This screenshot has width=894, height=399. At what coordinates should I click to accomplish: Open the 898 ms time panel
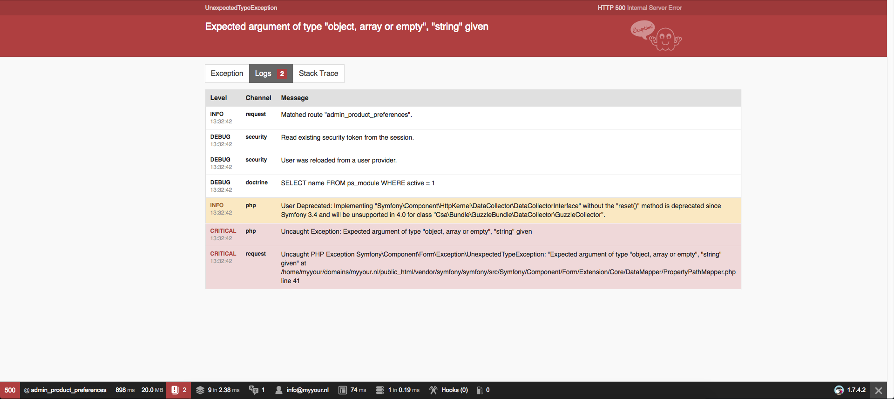pyautogui.click(x=125, y=390)
